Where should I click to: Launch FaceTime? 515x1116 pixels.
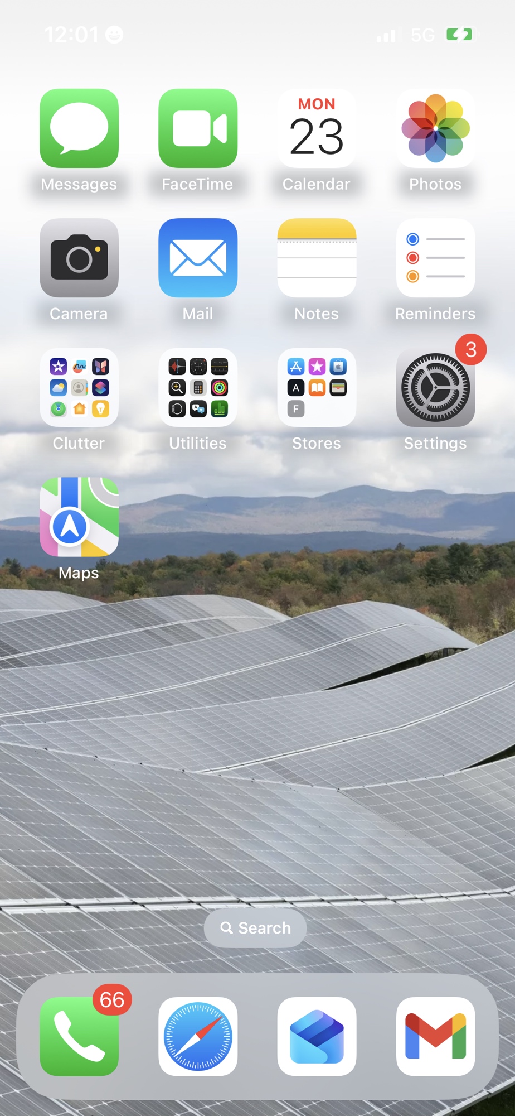pyautogui.click(x=198, y=128)
